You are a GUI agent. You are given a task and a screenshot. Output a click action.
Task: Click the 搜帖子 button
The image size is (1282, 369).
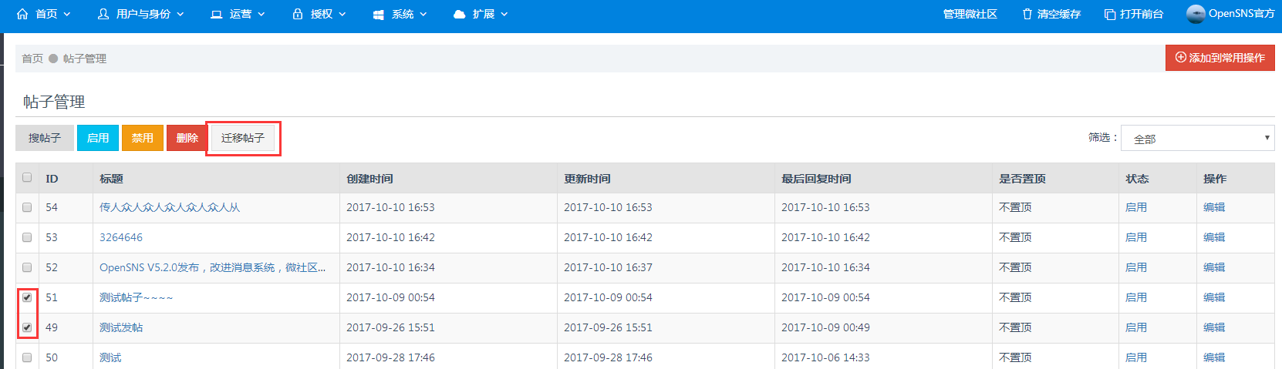45,138
